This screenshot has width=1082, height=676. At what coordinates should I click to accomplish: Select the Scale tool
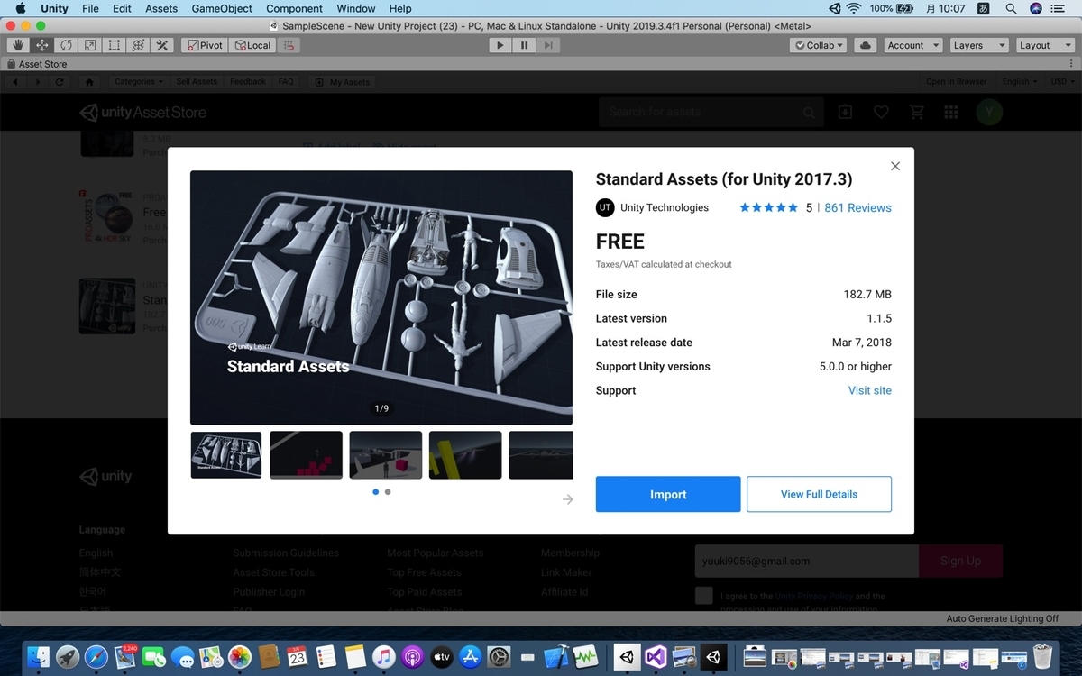tap(90, 45)
